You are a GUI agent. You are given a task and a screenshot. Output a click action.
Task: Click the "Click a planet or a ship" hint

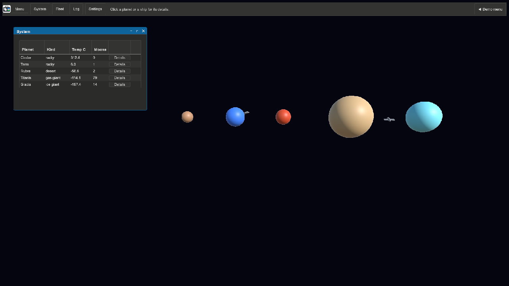point(140,9)
